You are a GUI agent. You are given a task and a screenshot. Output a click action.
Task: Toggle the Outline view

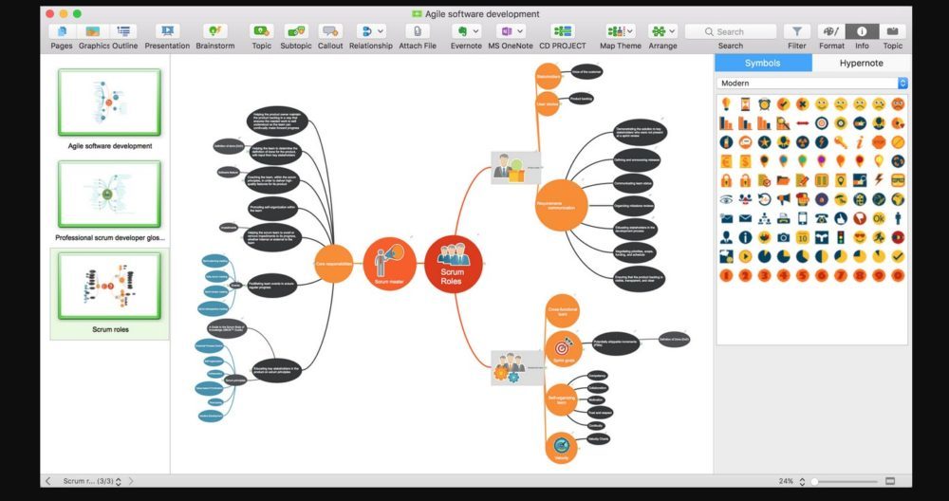tap(124, 31)
